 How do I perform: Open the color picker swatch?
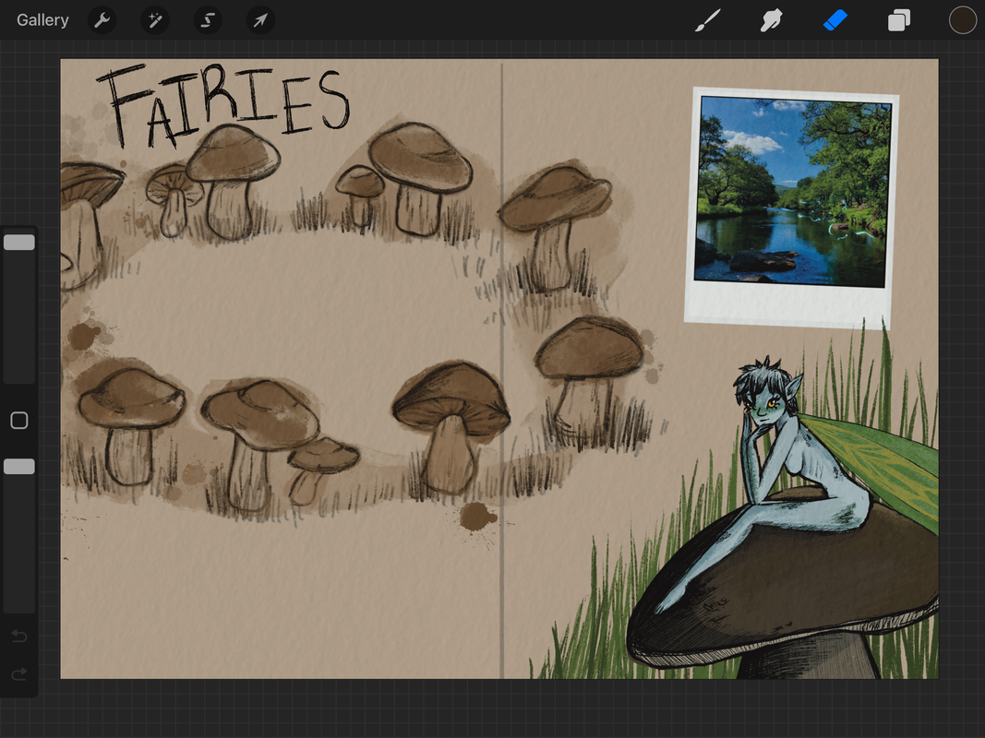(x=963, y=20)
